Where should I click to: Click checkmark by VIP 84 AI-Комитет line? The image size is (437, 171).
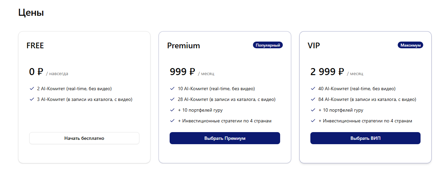313,99
